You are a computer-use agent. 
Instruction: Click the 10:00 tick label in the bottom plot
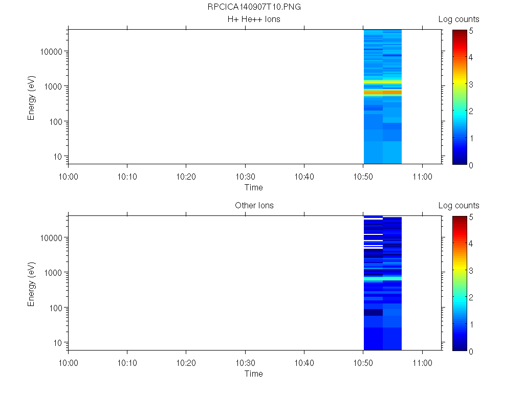pyautogui.click(x=68, y=363)
